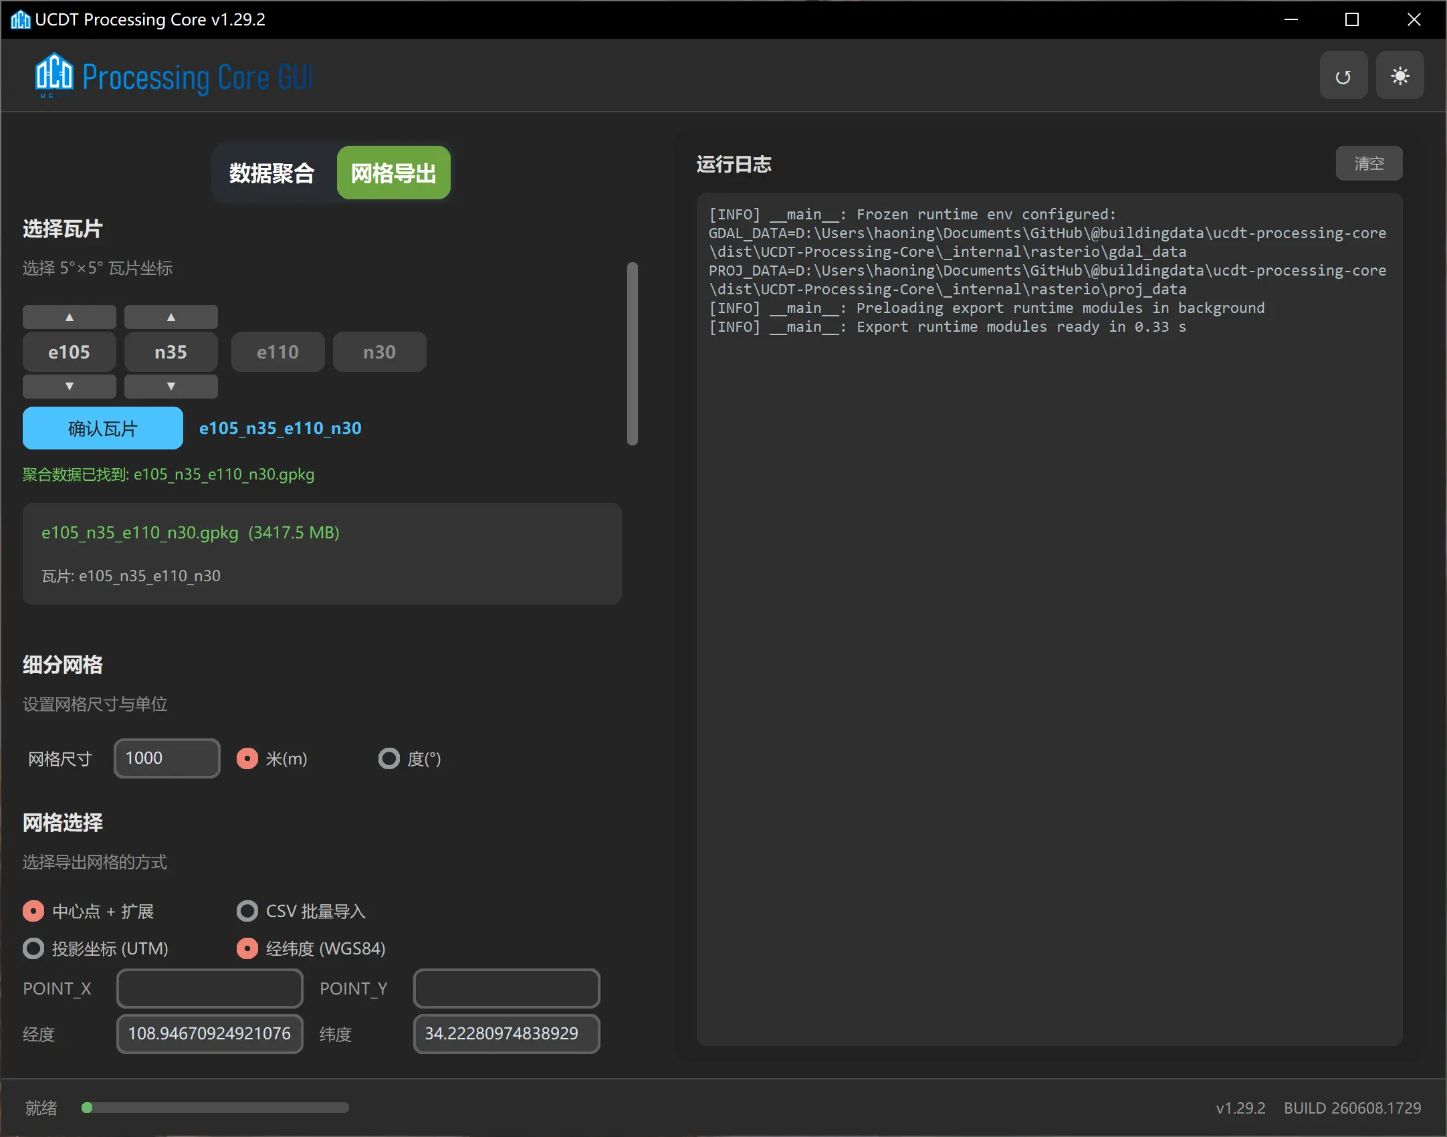
Task: Click the 经度 field with 108.94670924921076
Action: pyautogui.click(x=210, y=1034)
